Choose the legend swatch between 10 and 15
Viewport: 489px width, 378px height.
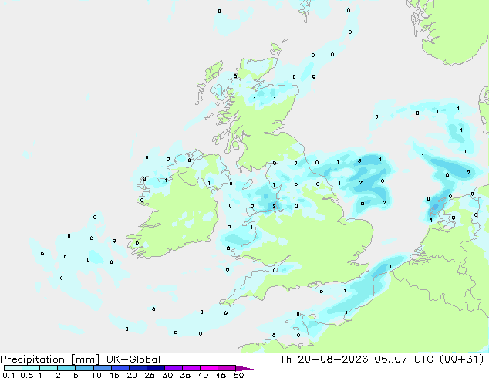102,368
